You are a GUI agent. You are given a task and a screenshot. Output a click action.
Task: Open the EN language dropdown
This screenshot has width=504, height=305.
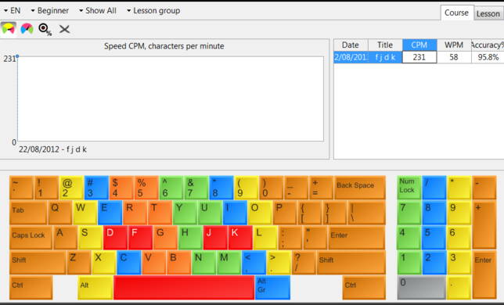pos(13,11)
